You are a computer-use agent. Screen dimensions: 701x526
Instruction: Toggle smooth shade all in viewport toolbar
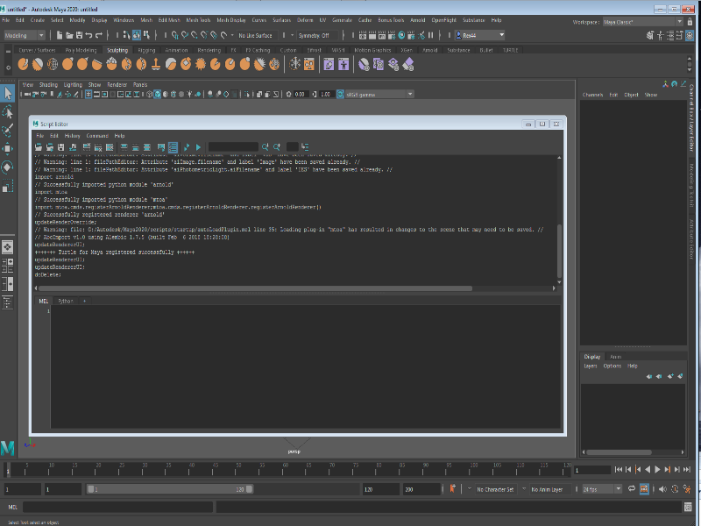coord(158,95)
